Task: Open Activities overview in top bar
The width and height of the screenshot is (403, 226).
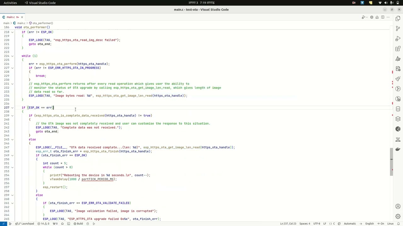Action: (x=10, y=3)
